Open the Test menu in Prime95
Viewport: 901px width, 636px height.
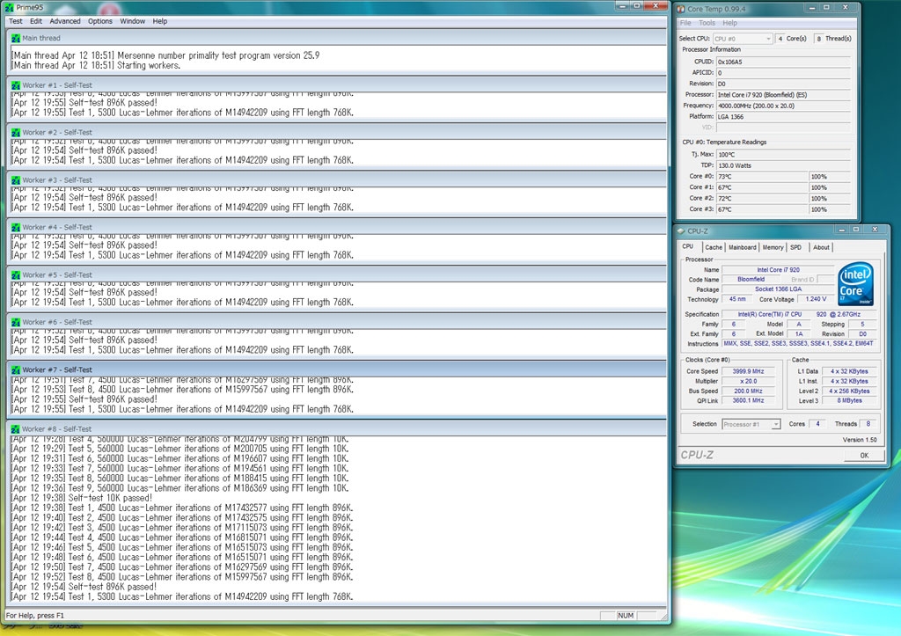point(15,21)
